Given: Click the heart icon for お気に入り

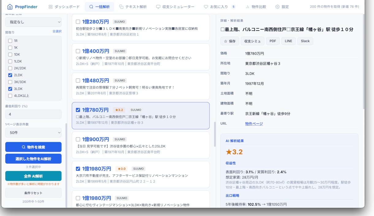Looking at the screenshot, I should pos(206,7).
